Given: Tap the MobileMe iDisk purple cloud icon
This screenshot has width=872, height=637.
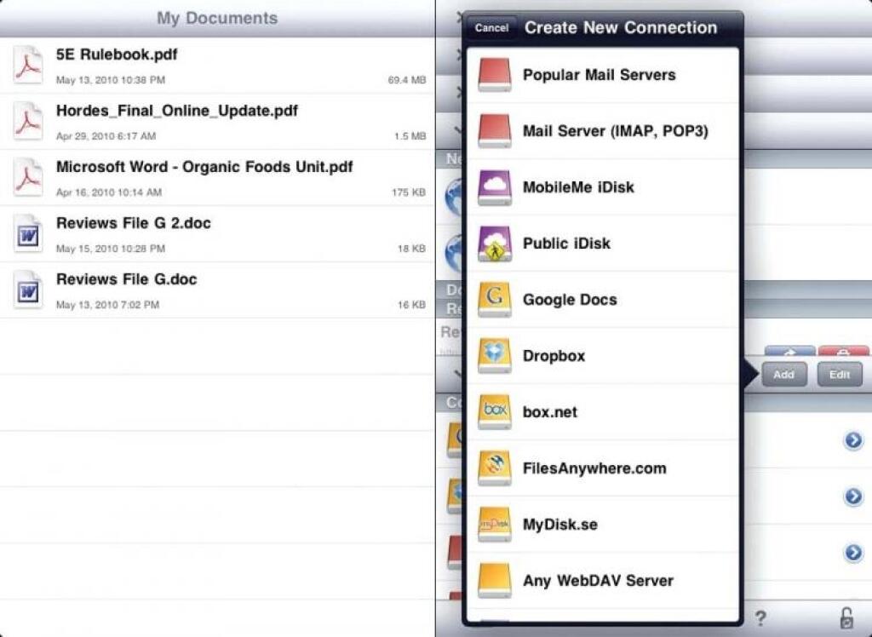Looking at the screenshot, I should tap(495, 187).
